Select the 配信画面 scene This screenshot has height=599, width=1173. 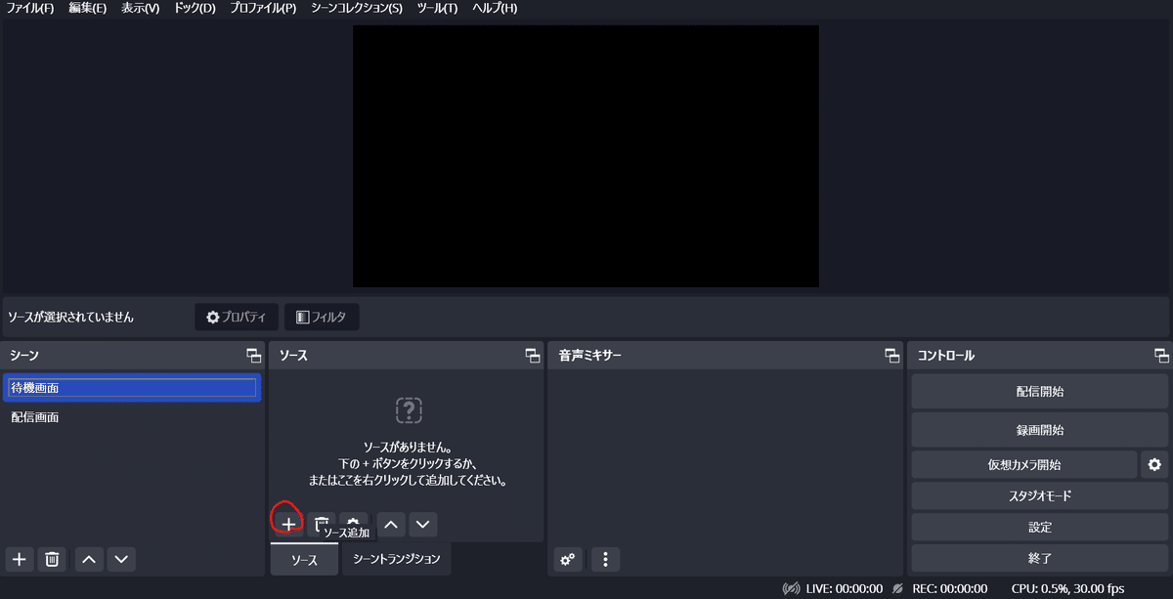pos(132,417)
